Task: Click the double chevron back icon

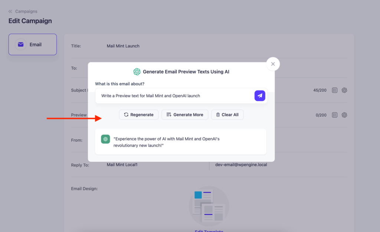Action: [x=10, y=12]
